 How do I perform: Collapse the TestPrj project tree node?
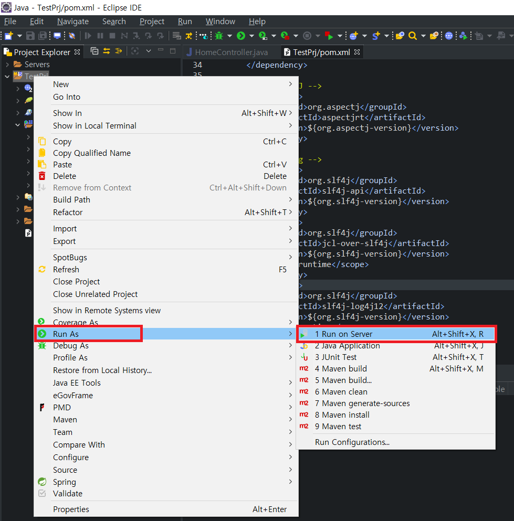click(7, 77)
